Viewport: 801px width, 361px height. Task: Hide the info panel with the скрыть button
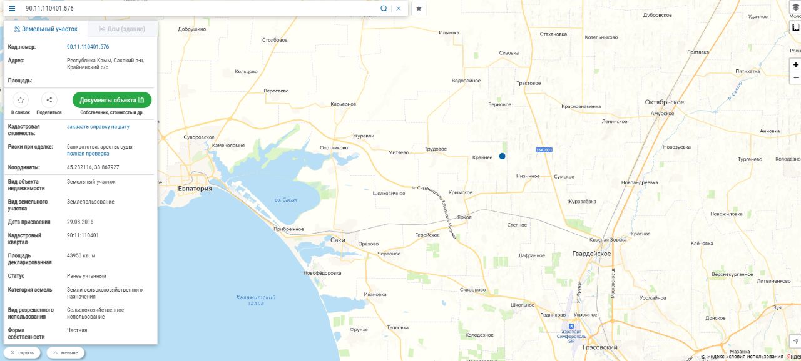(23, 353)
